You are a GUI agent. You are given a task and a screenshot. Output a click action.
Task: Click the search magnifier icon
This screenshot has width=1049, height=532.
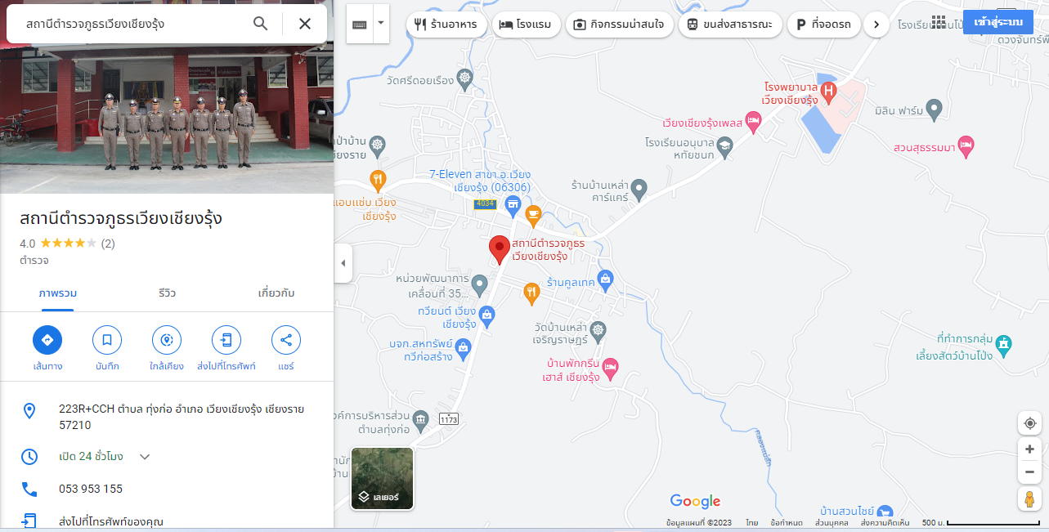point(261,24)
